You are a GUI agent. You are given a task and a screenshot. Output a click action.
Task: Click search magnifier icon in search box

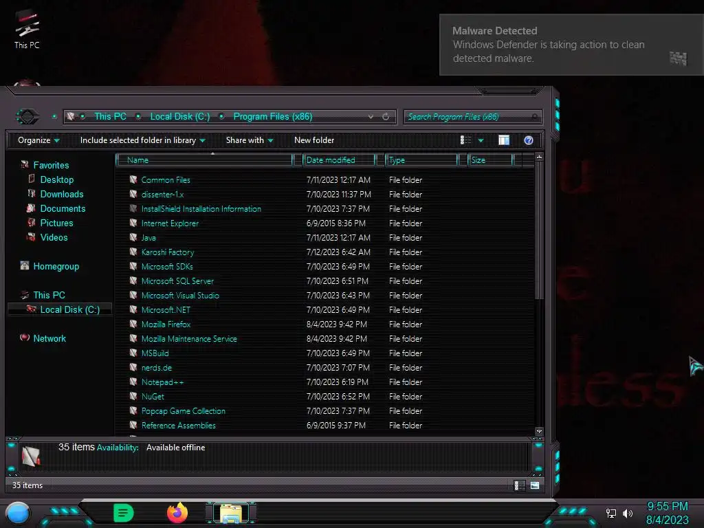pos(534,117)
